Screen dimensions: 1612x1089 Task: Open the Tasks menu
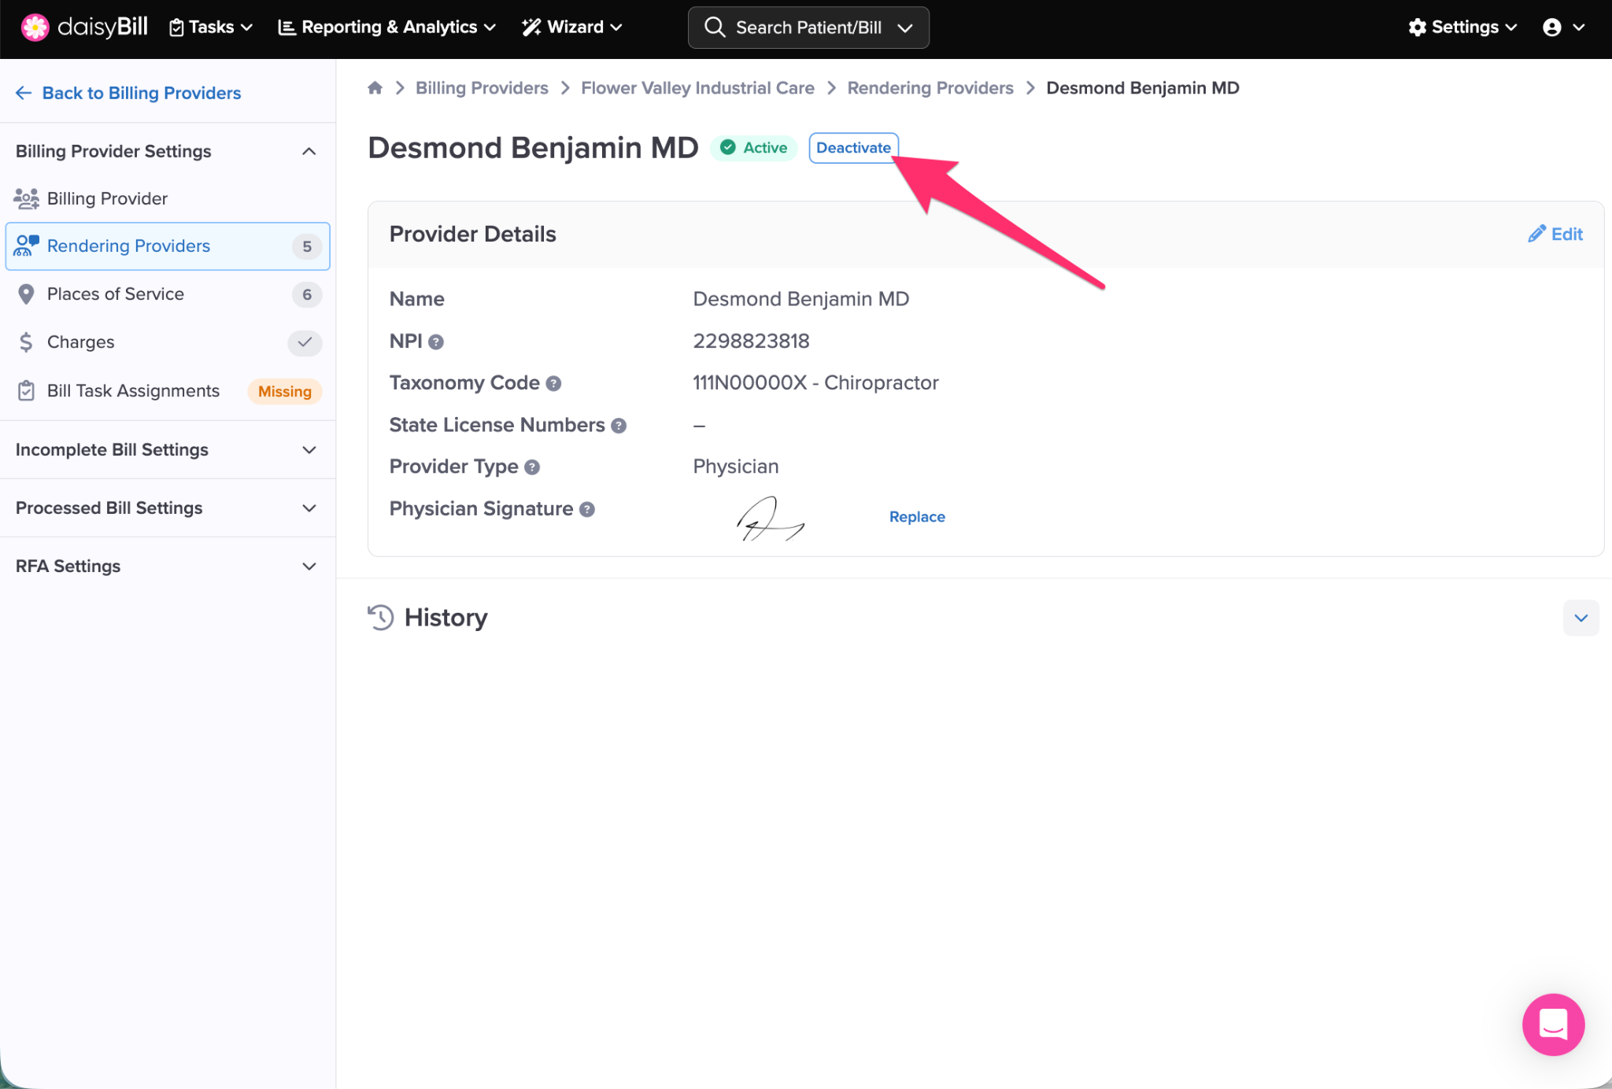pyautogui.click(x=211, y=28)
